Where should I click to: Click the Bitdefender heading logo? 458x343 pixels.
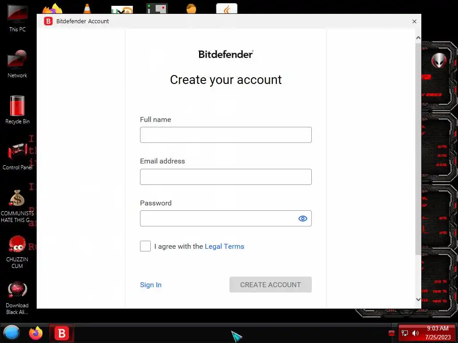(226, 54)
